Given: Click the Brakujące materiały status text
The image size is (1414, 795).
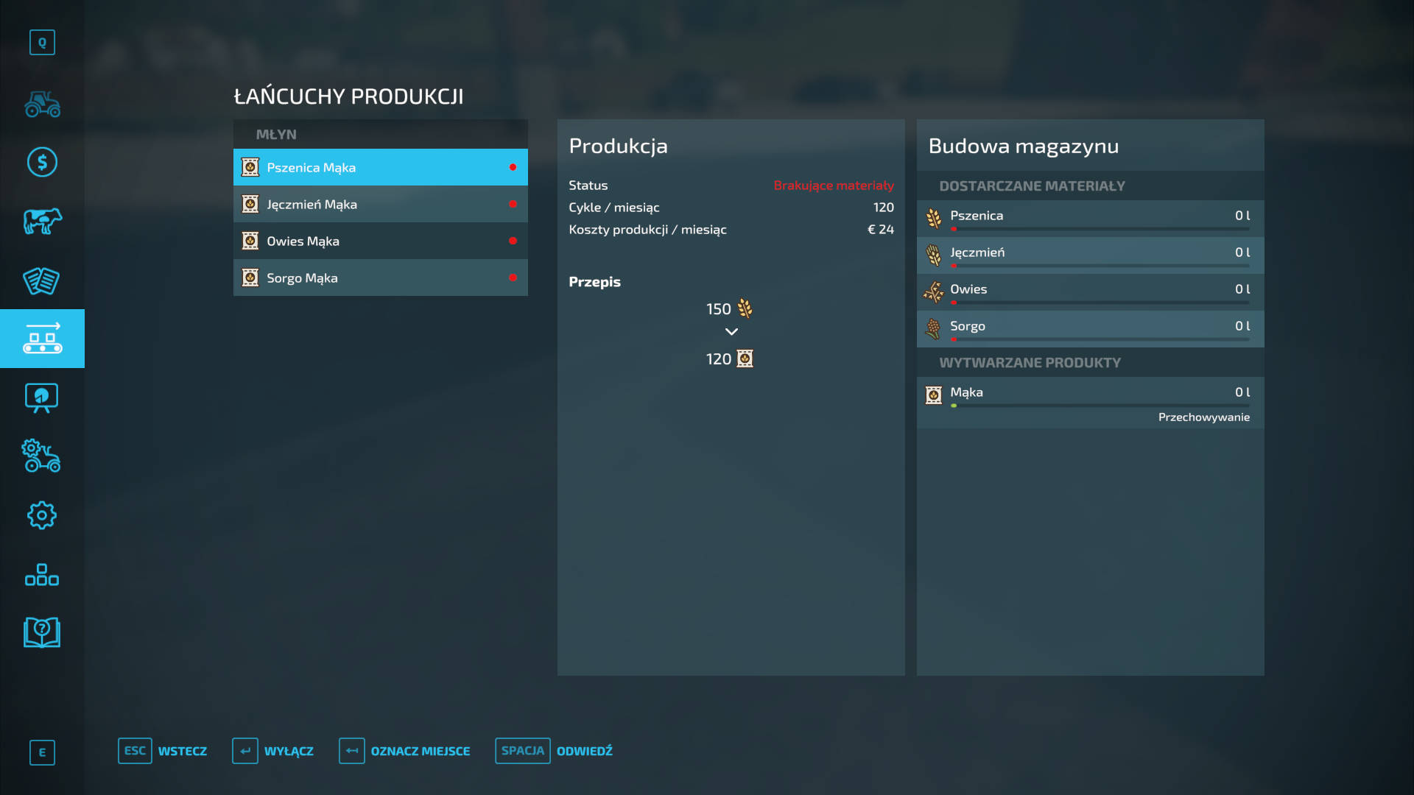Looking at the screenshot, I should click(833, 185).
